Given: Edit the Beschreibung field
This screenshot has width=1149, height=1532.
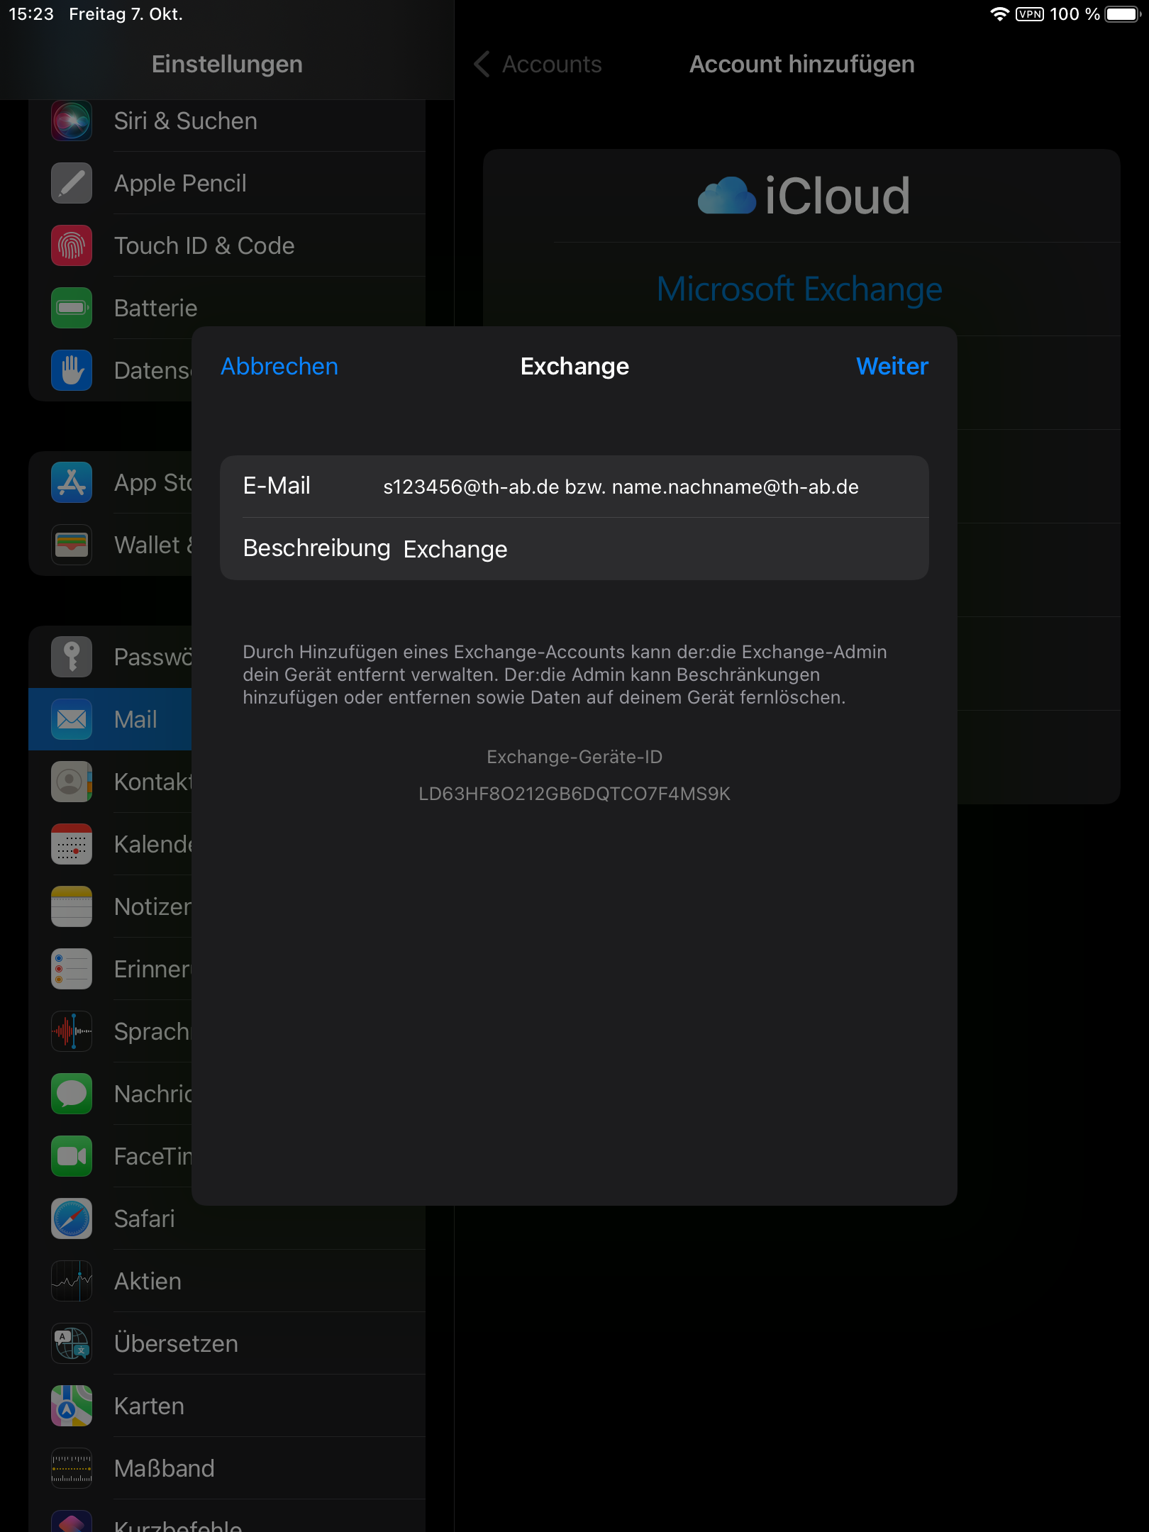Looking at the screenshot, I should [x=574, y=549].
